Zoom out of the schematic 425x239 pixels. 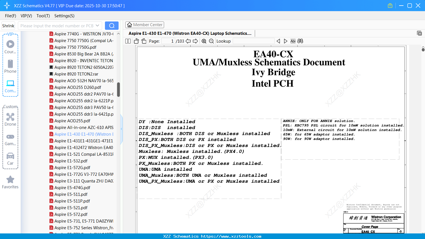[x=212, y=41]
